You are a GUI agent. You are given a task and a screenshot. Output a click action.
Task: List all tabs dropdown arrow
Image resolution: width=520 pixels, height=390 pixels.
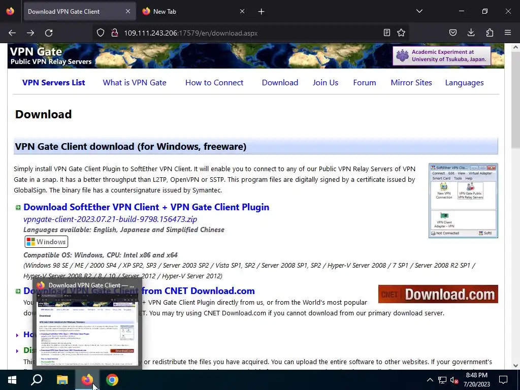pyautogui.click(x=419, y=11)
